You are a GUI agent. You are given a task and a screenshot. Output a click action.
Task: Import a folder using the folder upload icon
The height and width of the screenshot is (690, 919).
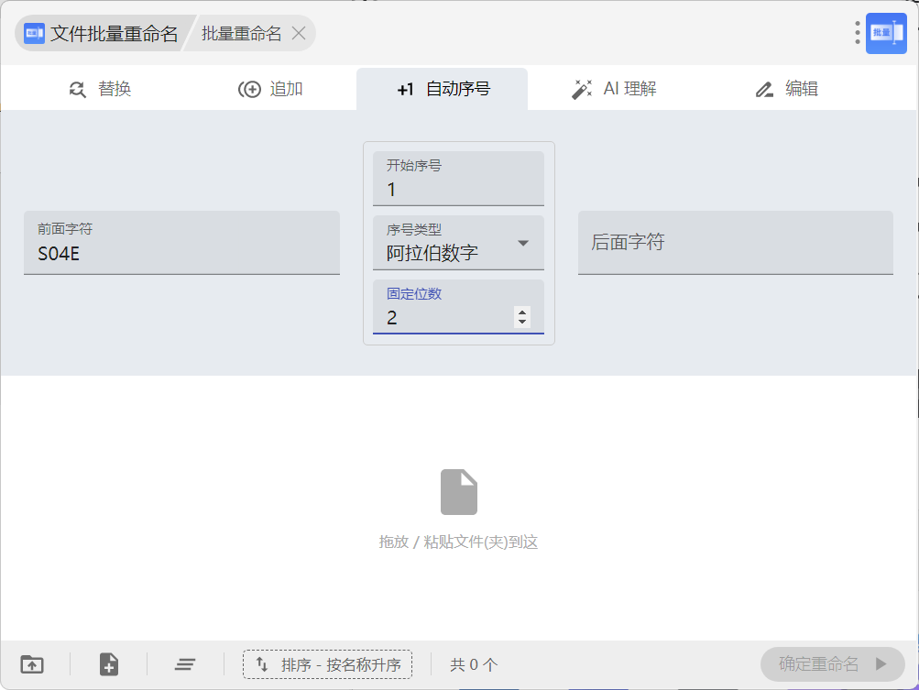pos(31,664)
